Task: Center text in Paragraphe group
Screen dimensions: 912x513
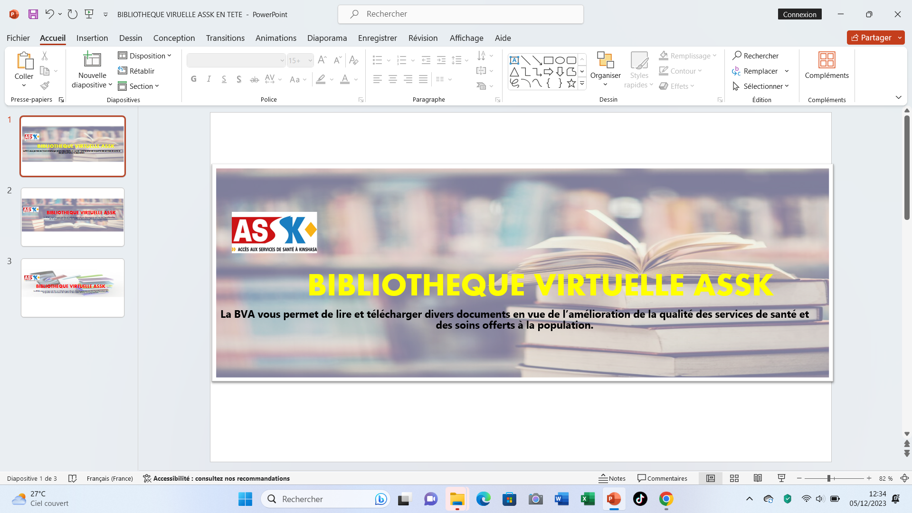Action: (x=393, y=79)
